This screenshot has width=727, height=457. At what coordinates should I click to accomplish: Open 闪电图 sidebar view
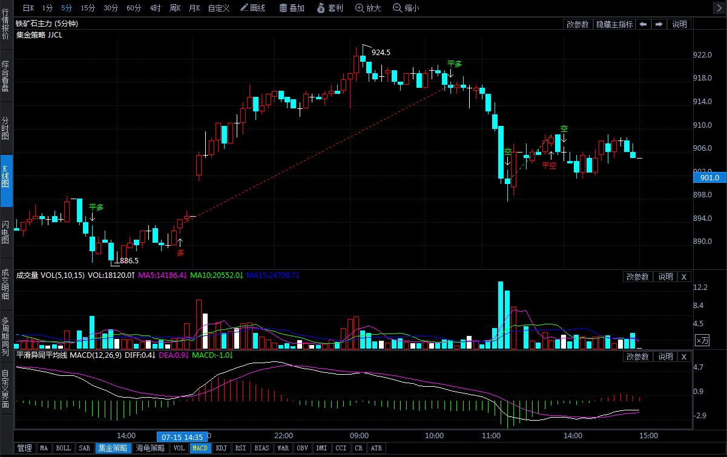(5, 232)
